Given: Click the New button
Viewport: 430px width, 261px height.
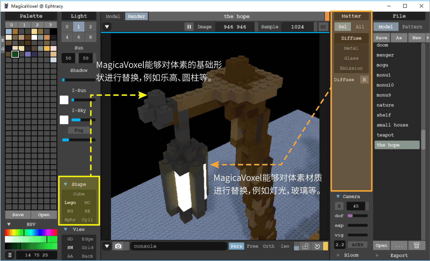Looking at the screenshot, I should 416,38.
